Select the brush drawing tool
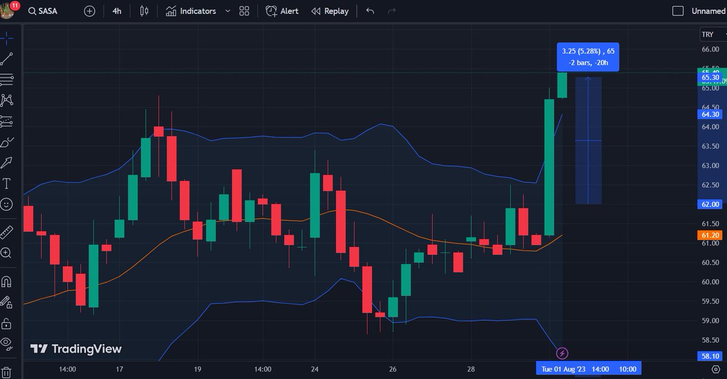Viewport: 727px width, 379px height. pyautogui.click(x=7, y=142)
